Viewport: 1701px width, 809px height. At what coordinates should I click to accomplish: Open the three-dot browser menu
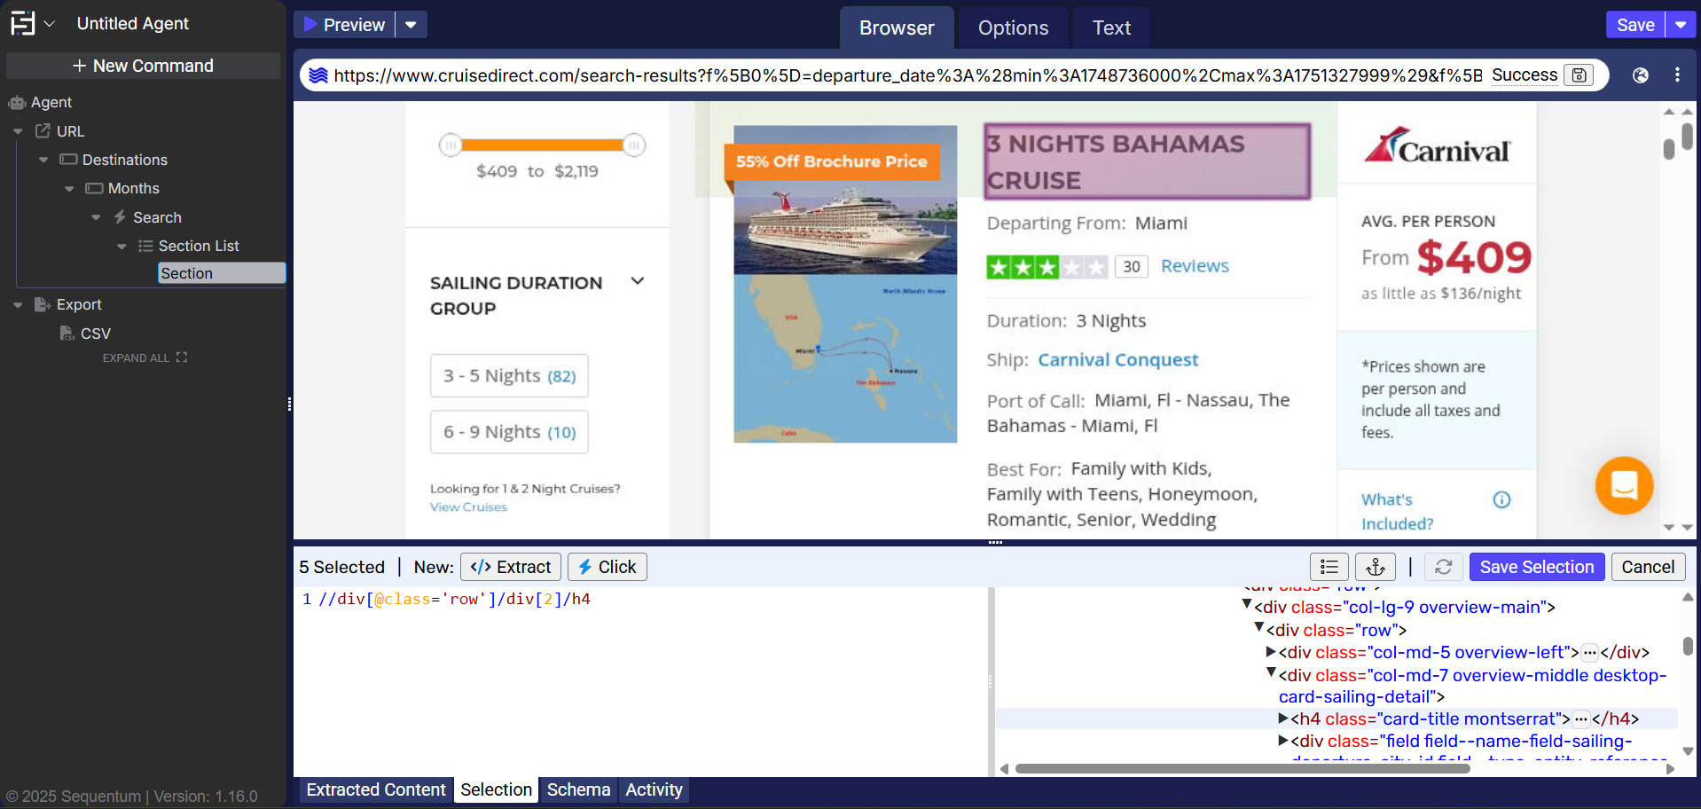click(x=1676, y=75)
